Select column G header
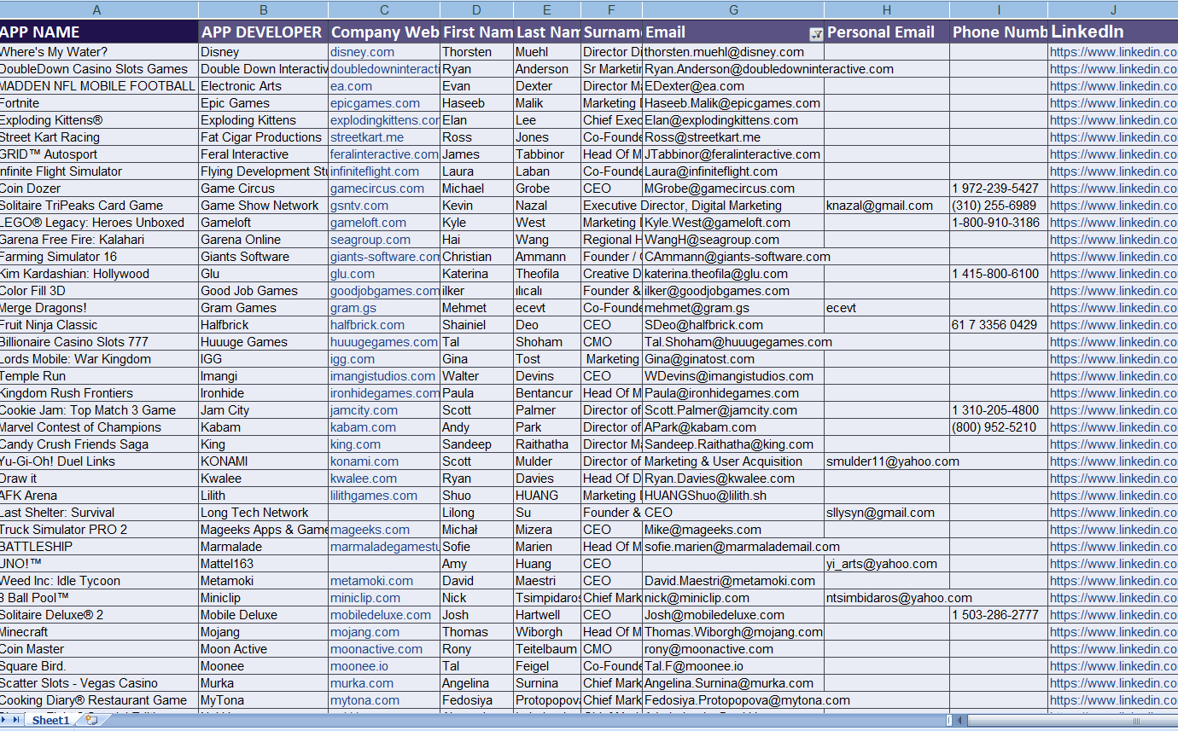Screen dimensions: 1178x731 pyautogui.click(x=733, y=10)
